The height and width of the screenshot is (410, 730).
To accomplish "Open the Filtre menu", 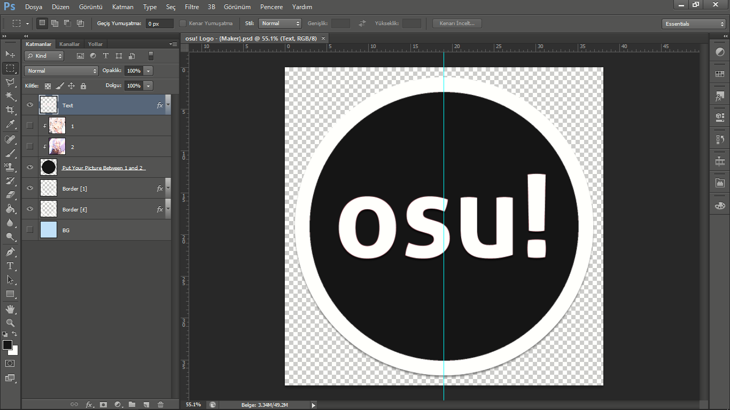I will [192, 7].
